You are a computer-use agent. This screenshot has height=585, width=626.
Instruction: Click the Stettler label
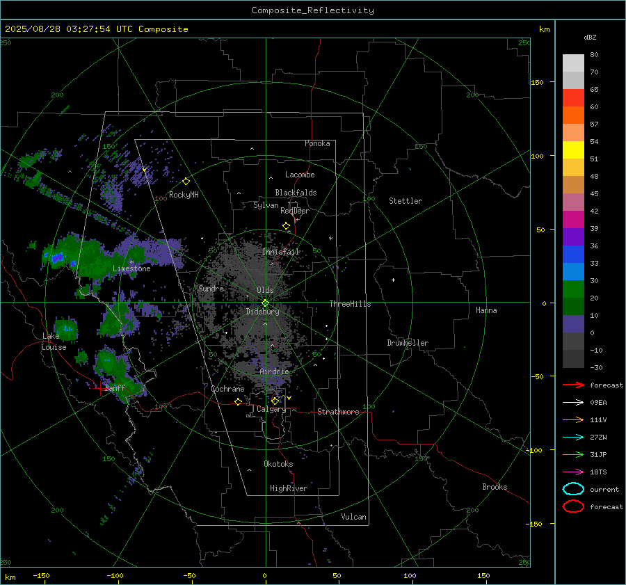pyautogui.click(x=406, y=201)
